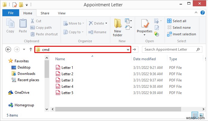Click the New item icon

tap(128, 21)
